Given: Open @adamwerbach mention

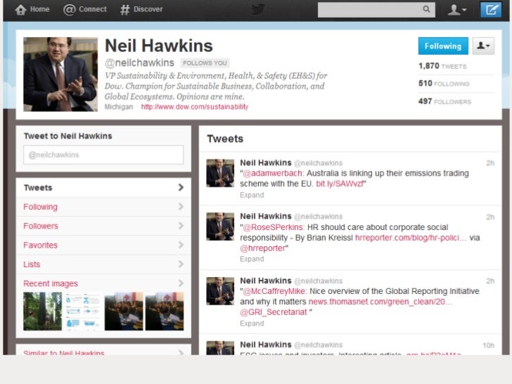Looking at the screenshot, I should tap(273, 173).
